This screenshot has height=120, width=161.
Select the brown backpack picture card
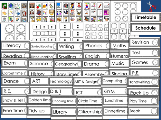coord(87,19)
